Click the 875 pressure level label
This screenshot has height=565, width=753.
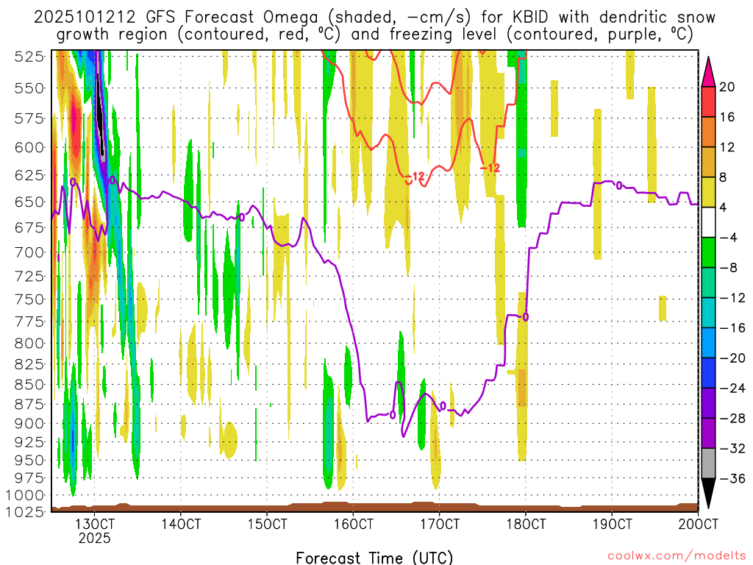click(29, 404)
